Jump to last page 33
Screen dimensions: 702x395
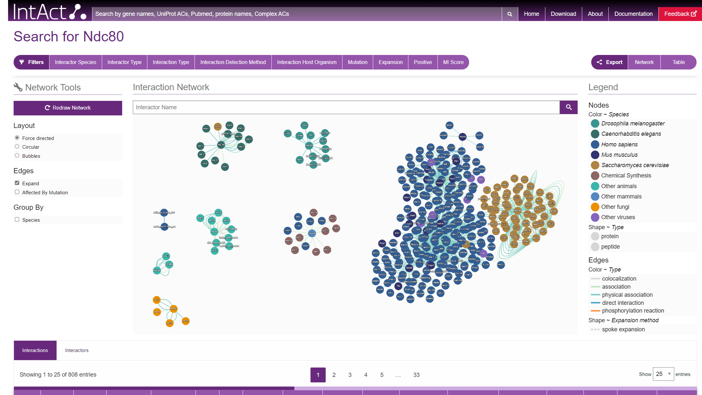[416, 375]
